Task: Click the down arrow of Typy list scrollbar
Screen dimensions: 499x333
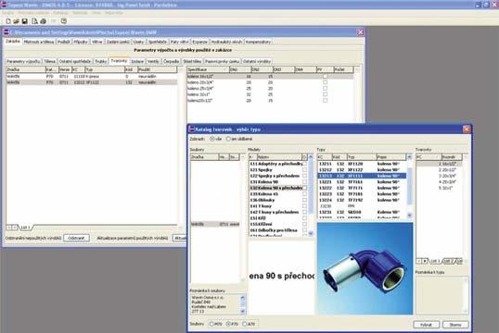Action: click(x=410, y=216)
